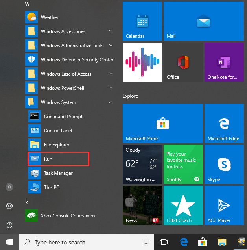Launch Windows Defender Security Center
Viewport: 247px width, 250px height.
[x=70, y=59]
